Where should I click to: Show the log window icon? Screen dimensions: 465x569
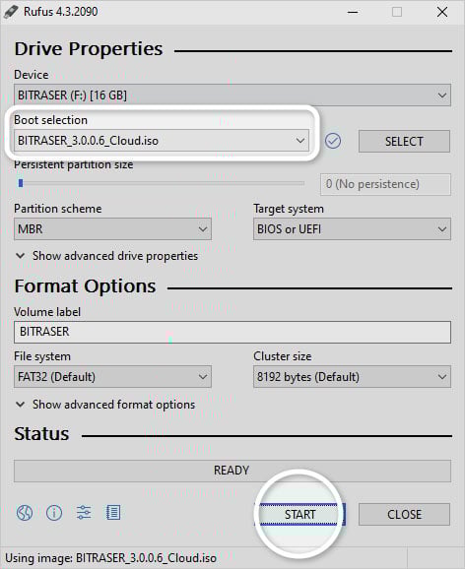pos(113,513)
